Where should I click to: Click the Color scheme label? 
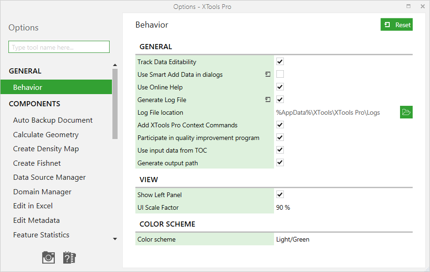156,239
